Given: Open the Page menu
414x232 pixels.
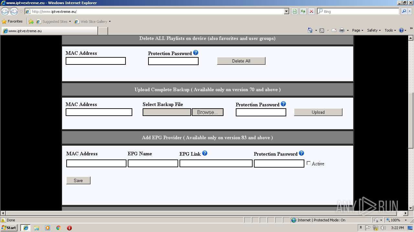Looking at the screenshot, I should 358,30.
